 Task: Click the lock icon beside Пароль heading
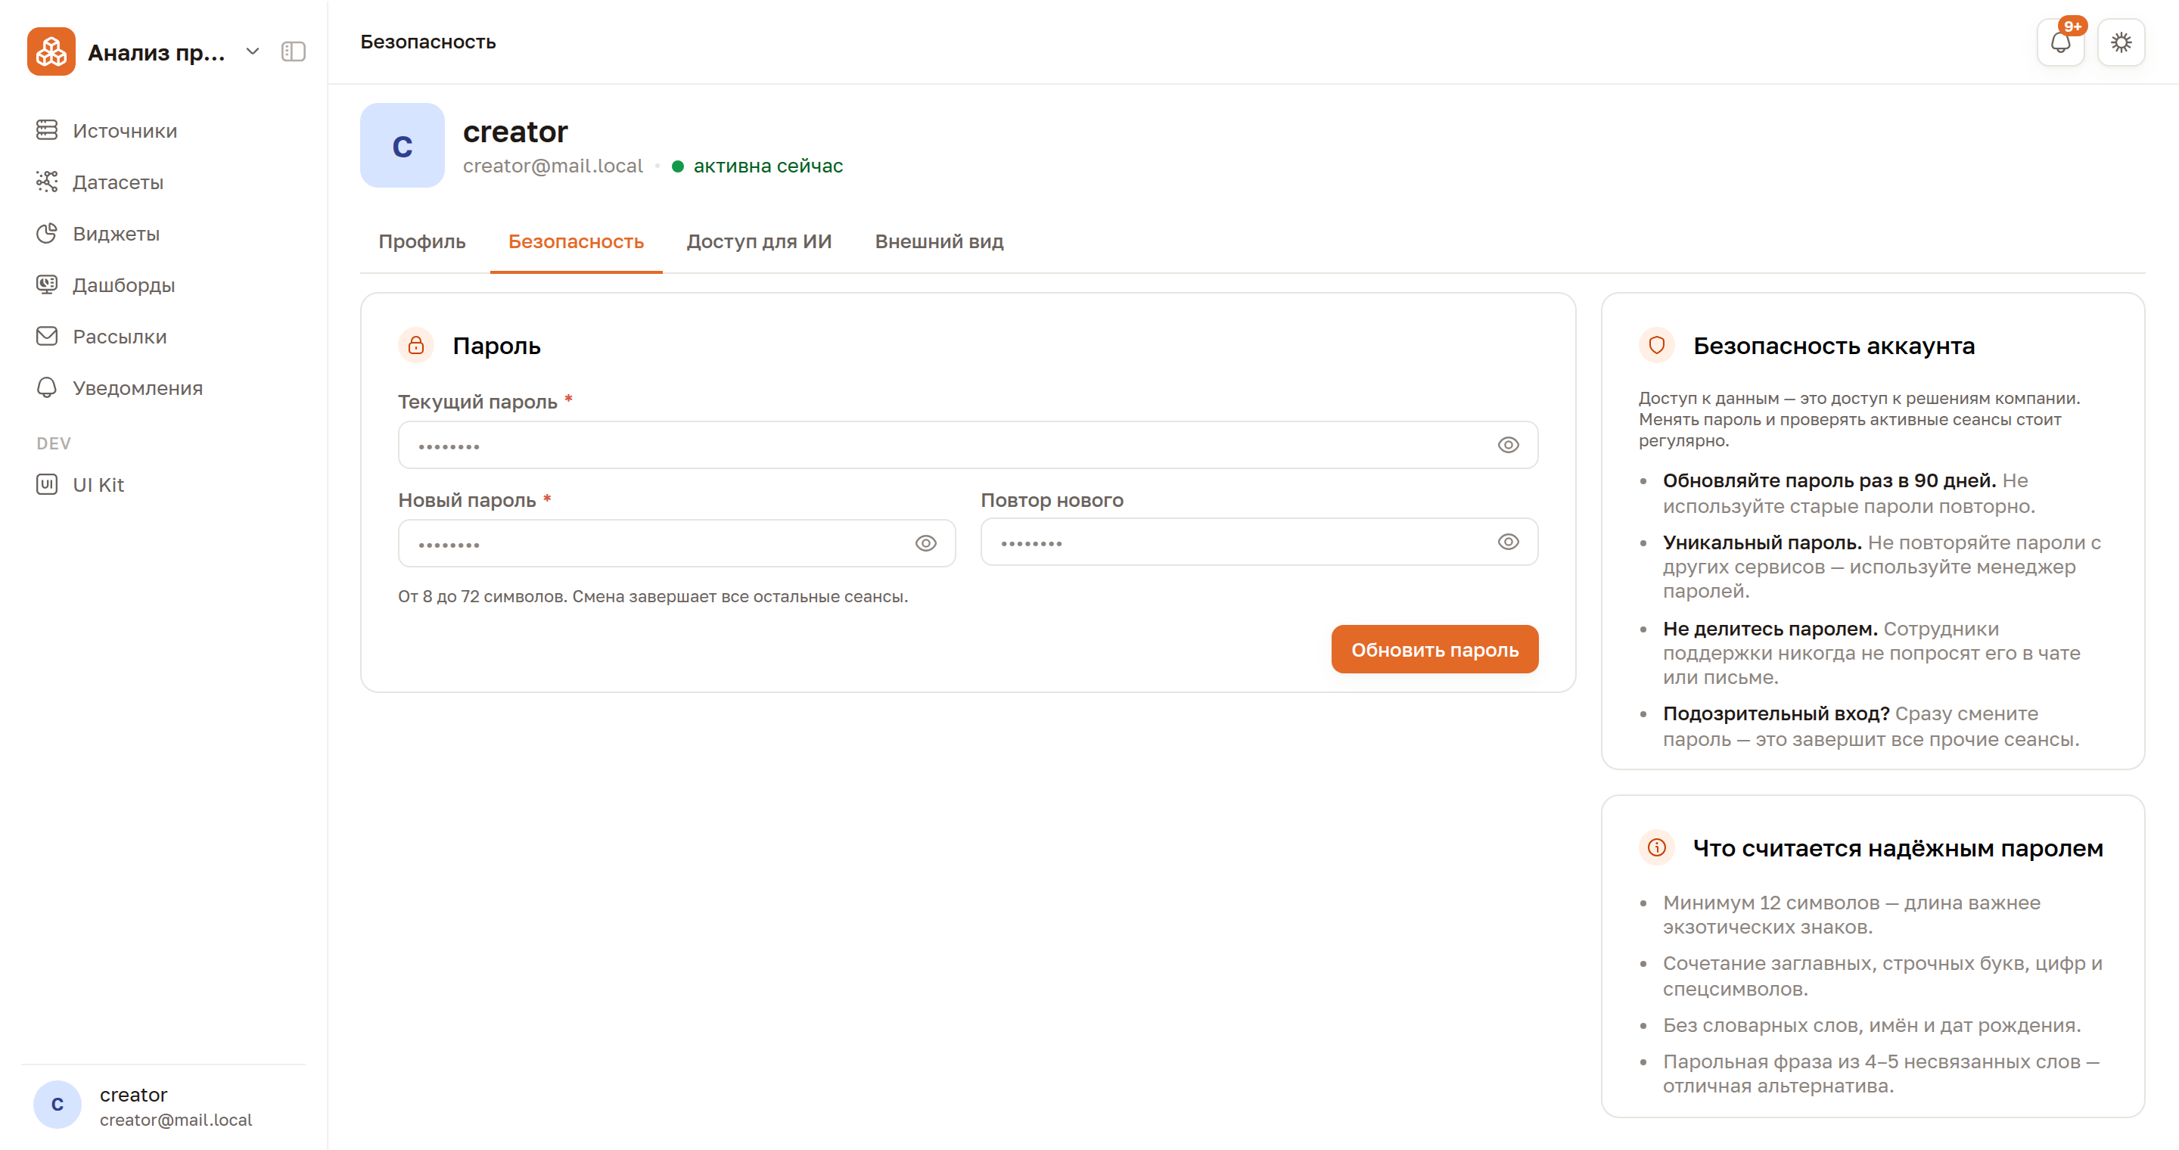coord(416,345)
